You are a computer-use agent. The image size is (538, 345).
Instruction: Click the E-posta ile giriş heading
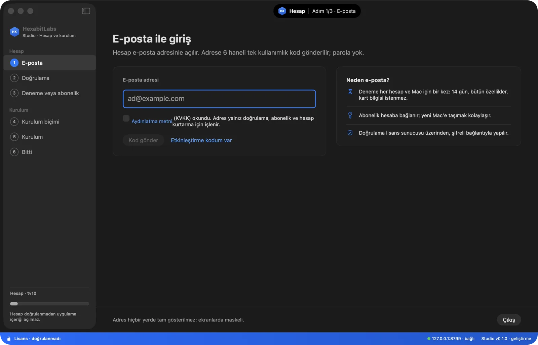tap(152, 39)
